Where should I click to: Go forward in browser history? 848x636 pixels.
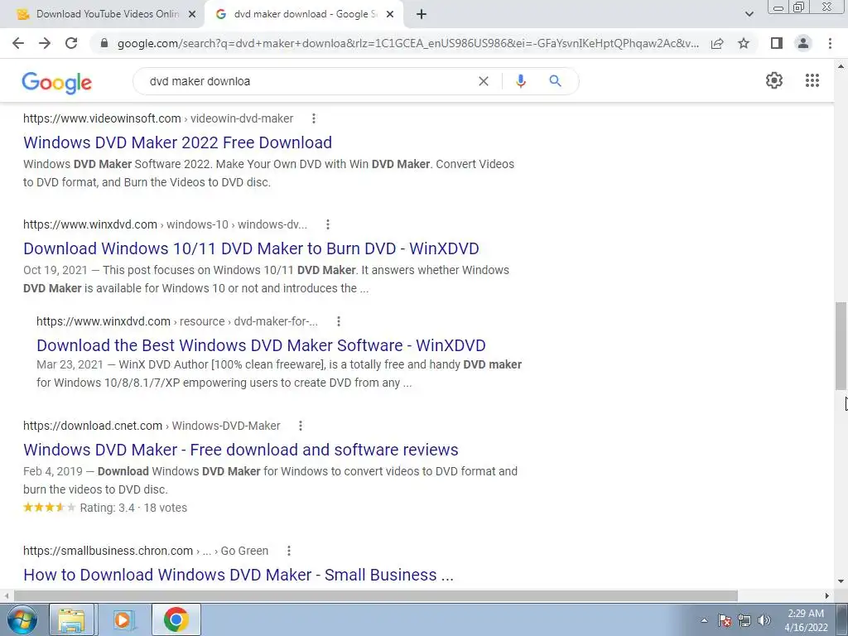(45, 43)
